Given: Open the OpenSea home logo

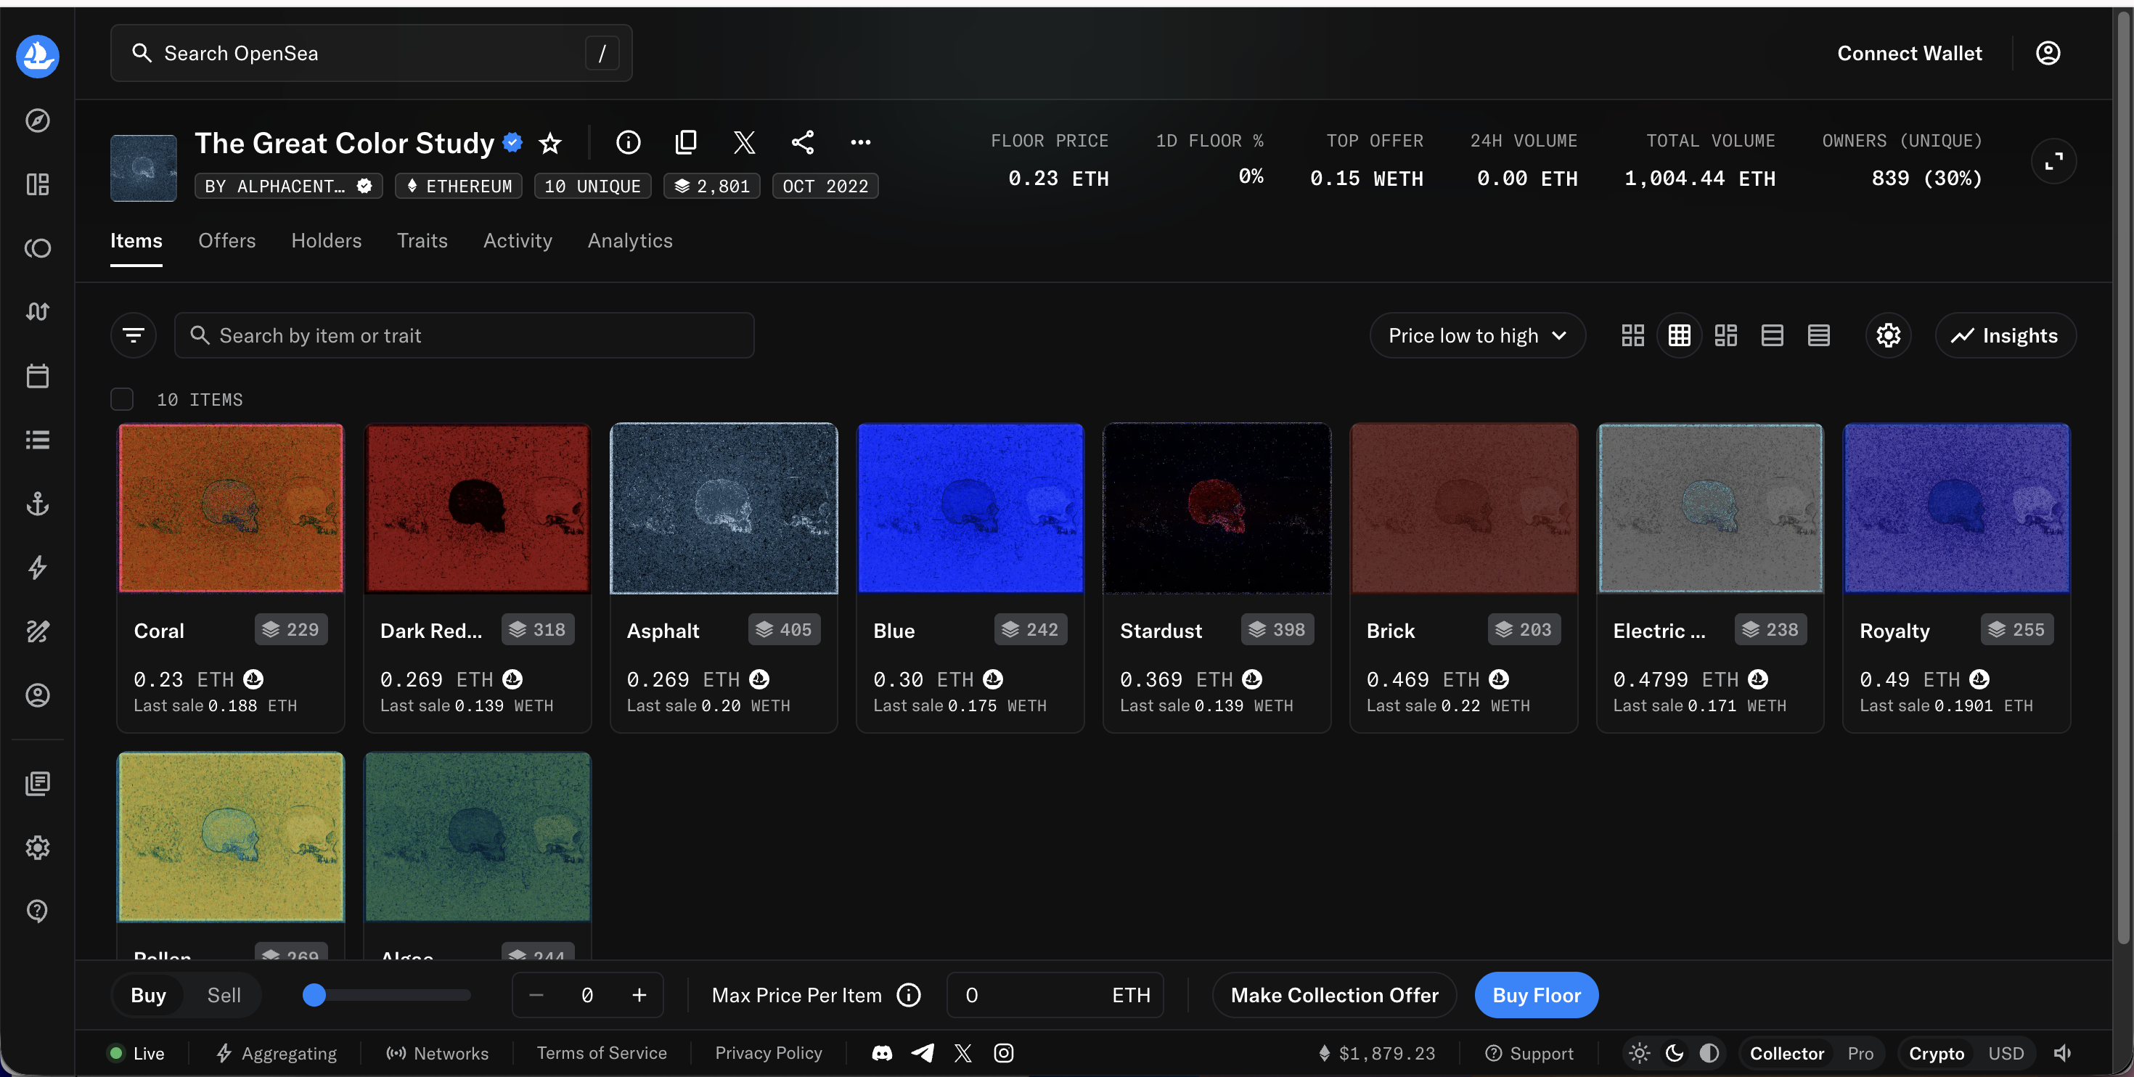Looking at the screenshot, I should tap(37, 55).
